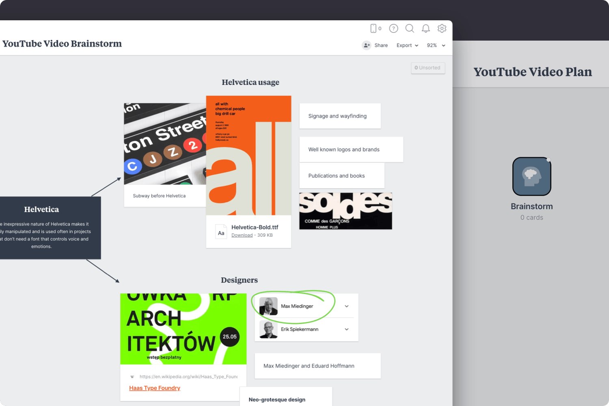The image size is (609, 406).
Task: Click the Erik Spiekermann name
Action: point(300,329)
